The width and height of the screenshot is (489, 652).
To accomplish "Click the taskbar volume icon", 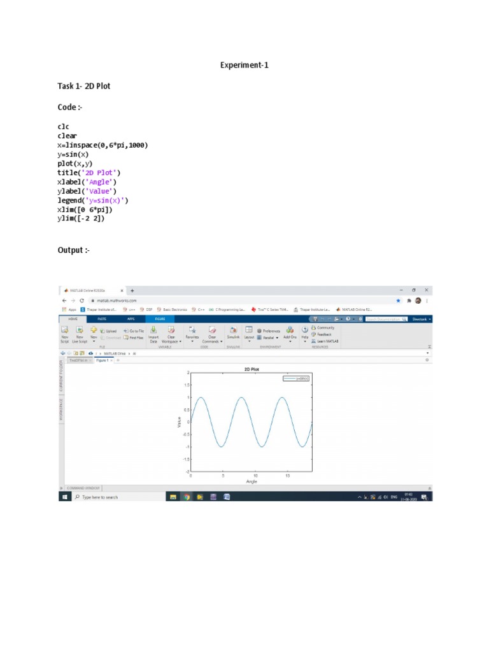I will pyautogui.click(x=386, y=497).
